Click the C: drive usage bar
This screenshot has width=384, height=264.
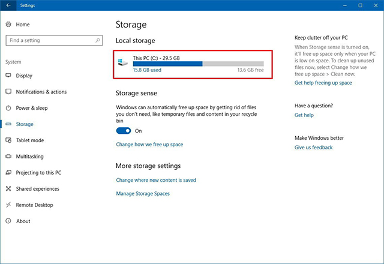[x=199, y=64]
